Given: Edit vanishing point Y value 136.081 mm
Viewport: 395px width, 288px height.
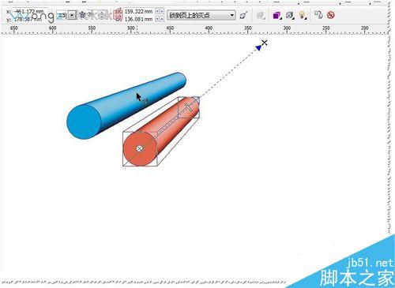Looking at the screenshot, I should (138, 19).
